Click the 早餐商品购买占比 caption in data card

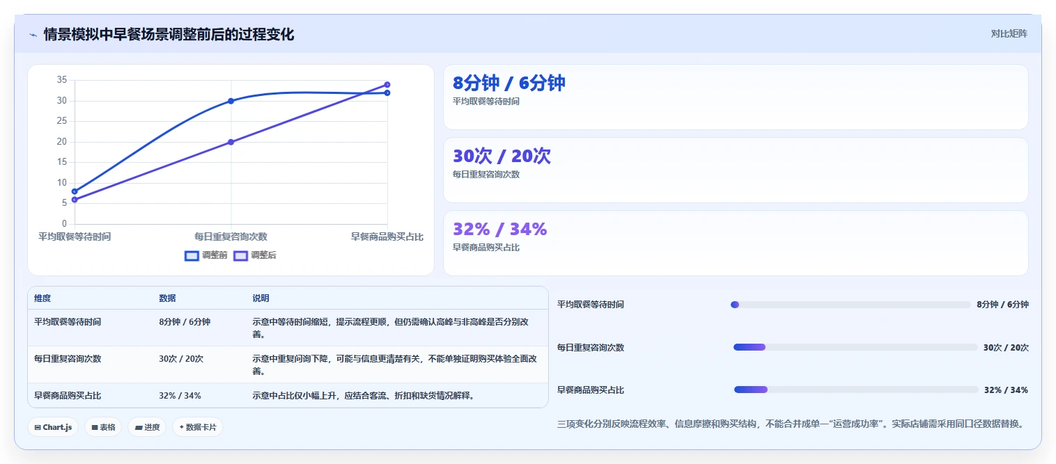click(486, 248)
